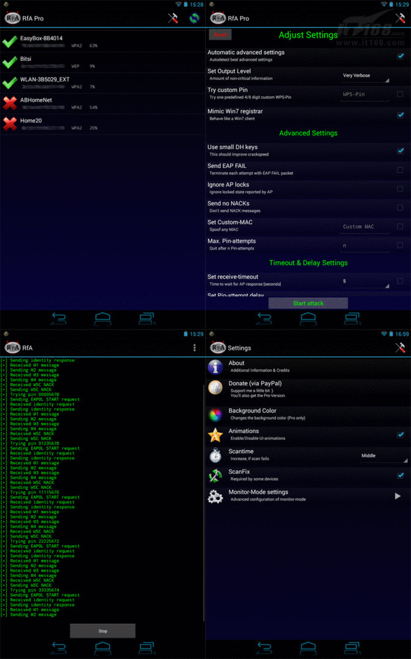
Task: Click the Custom MAC input field
Action: coord(364,227)
